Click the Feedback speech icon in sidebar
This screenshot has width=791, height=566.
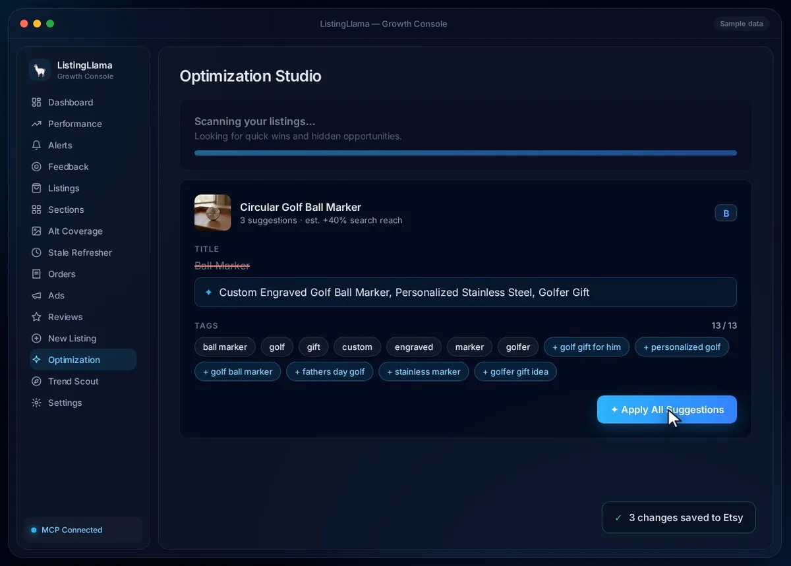coord(36,167)
